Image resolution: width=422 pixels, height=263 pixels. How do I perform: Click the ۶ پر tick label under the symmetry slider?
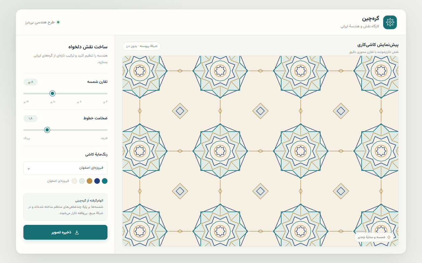point(105,102)
